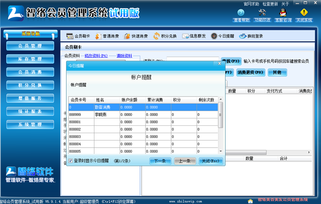The width and height of the screenshot is (321, 204).
Task: Select row with card number 888999
Action: [x=143, y=114]
